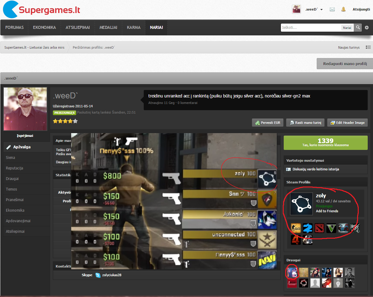Image resolution: width=373 pixels, height=297 pixels.
Task: Click the Euro Truck Simulator game icon
Action: click(x=308, y=240)
